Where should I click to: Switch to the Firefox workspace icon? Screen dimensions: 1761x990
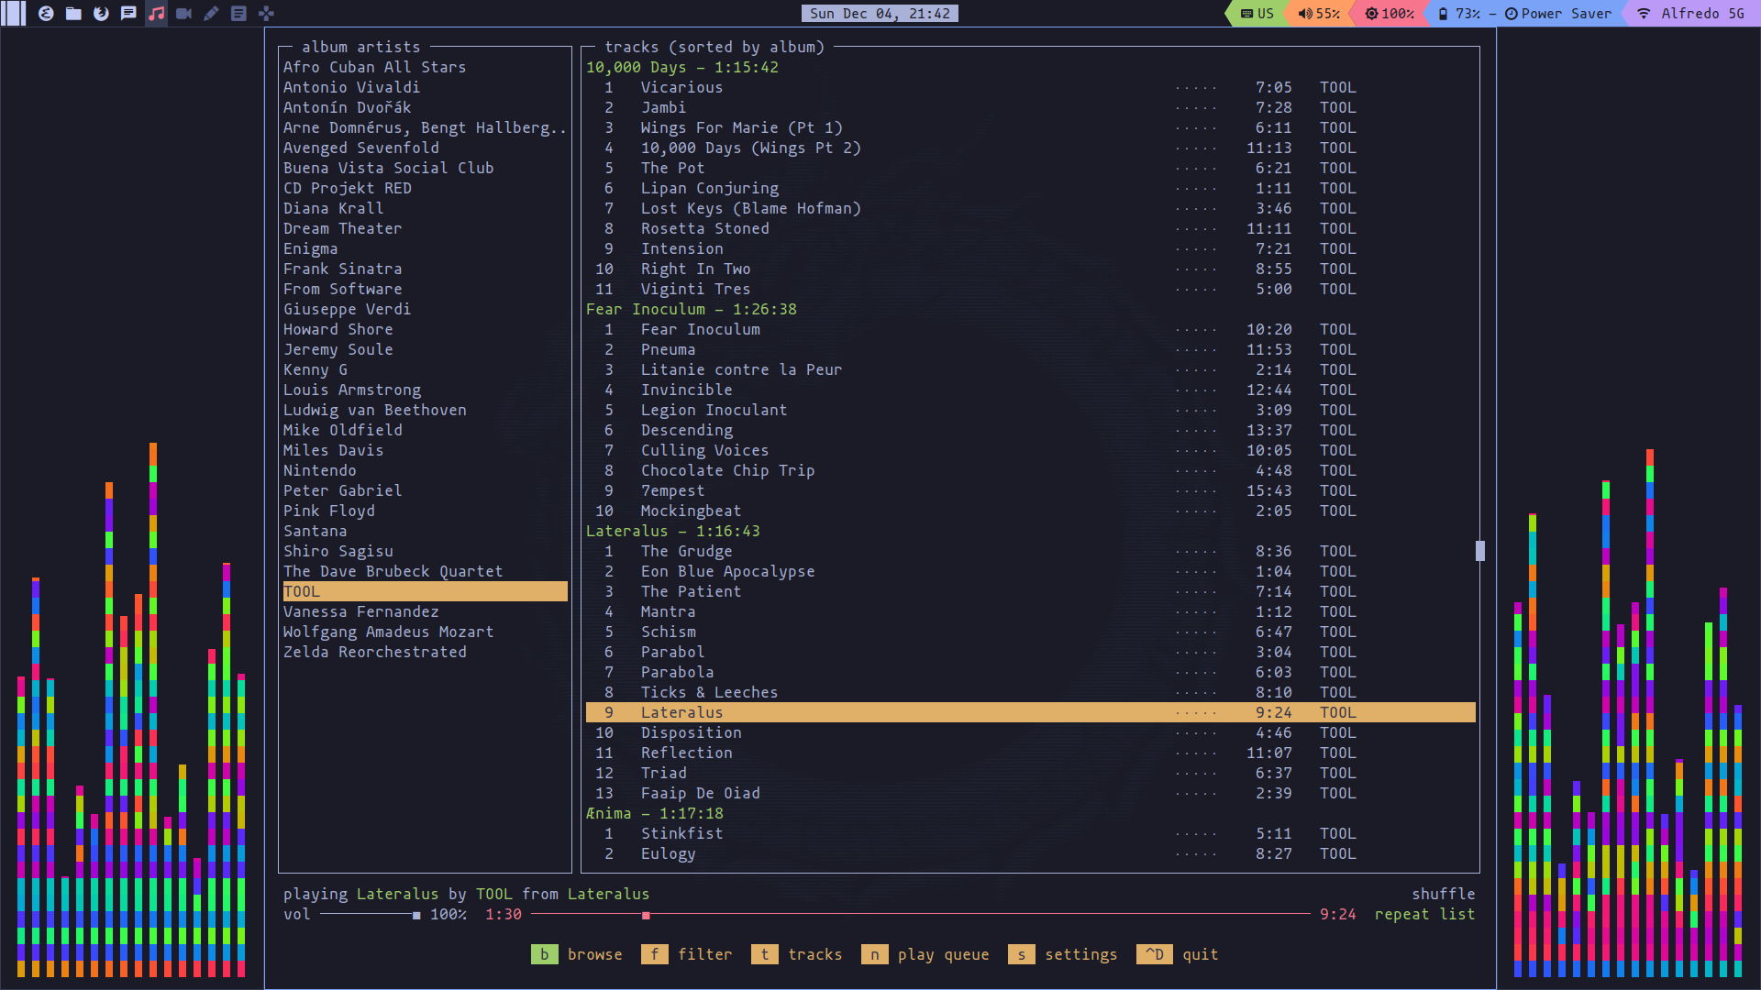(101, 13)
